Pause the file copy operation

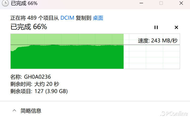point(156,27)
